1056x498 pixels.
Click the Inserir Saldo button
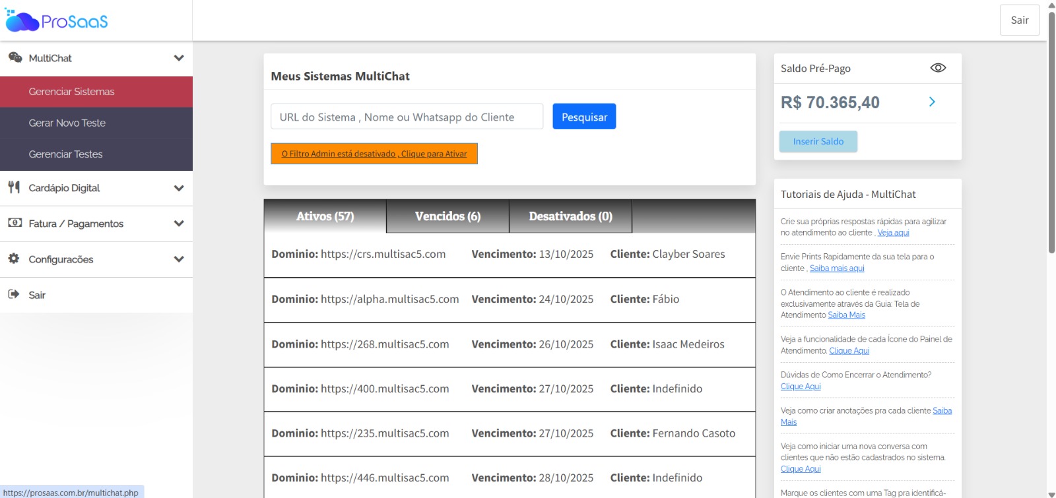pos(818,141)
